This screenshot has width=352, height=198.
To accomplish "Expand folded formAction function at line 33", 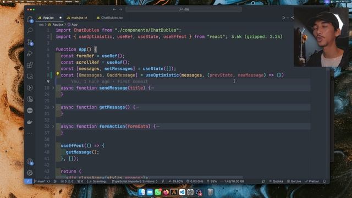I will coord(53,127).
